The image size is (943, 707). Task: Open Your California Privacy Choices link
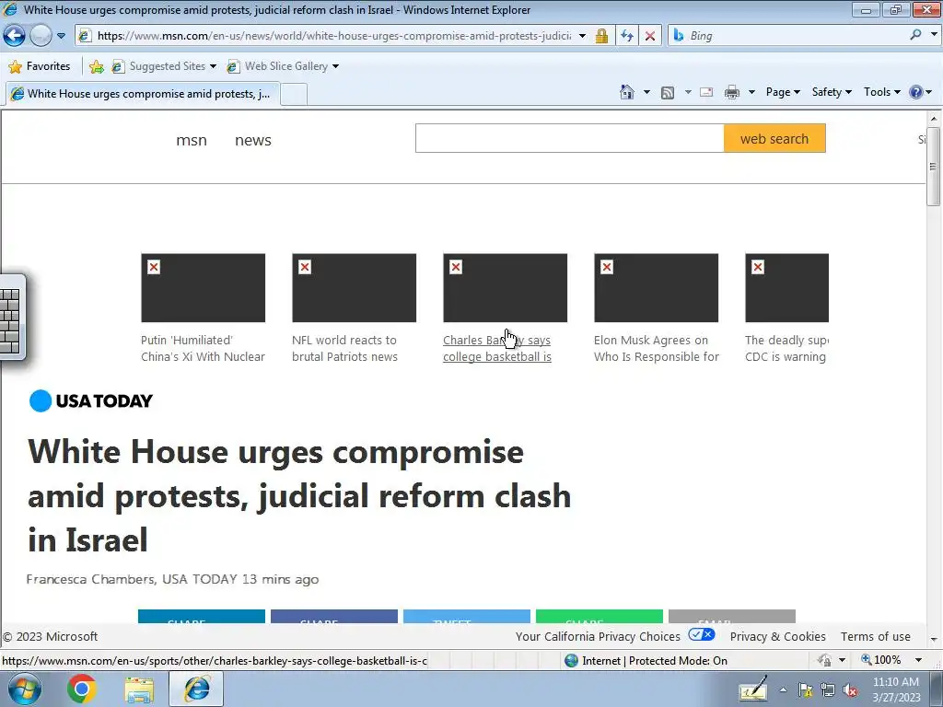[x=598, y=636]
